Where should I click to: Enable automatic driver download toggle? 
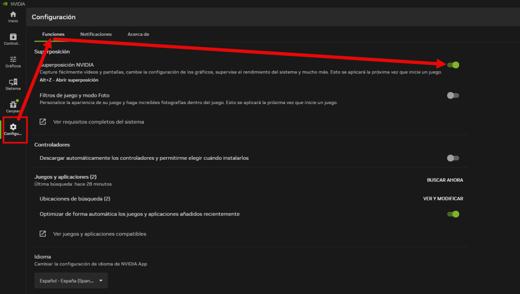pyautogui.click(x=453, y=158)
